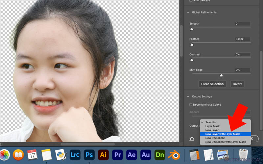The image size is (263, 164).
Task: Click the Clear Selection button
Action: (212, 84)
